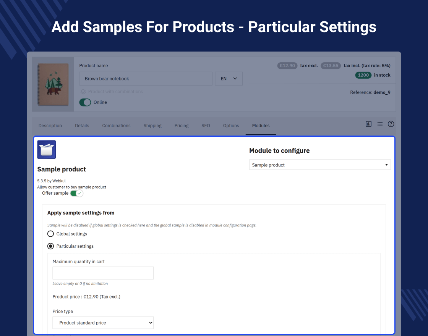Open the EN language dropdown

click(229, 79)
